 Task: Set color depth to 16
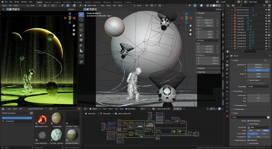264,134
